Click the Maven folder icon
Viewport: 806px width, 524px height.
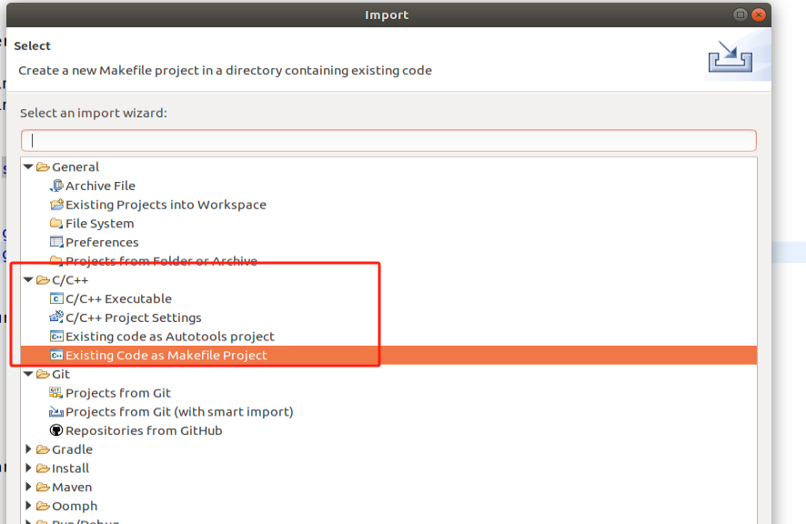pyautogui.click(x=43, y=487)
